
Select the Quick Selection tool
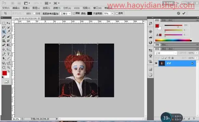(8, 27)
